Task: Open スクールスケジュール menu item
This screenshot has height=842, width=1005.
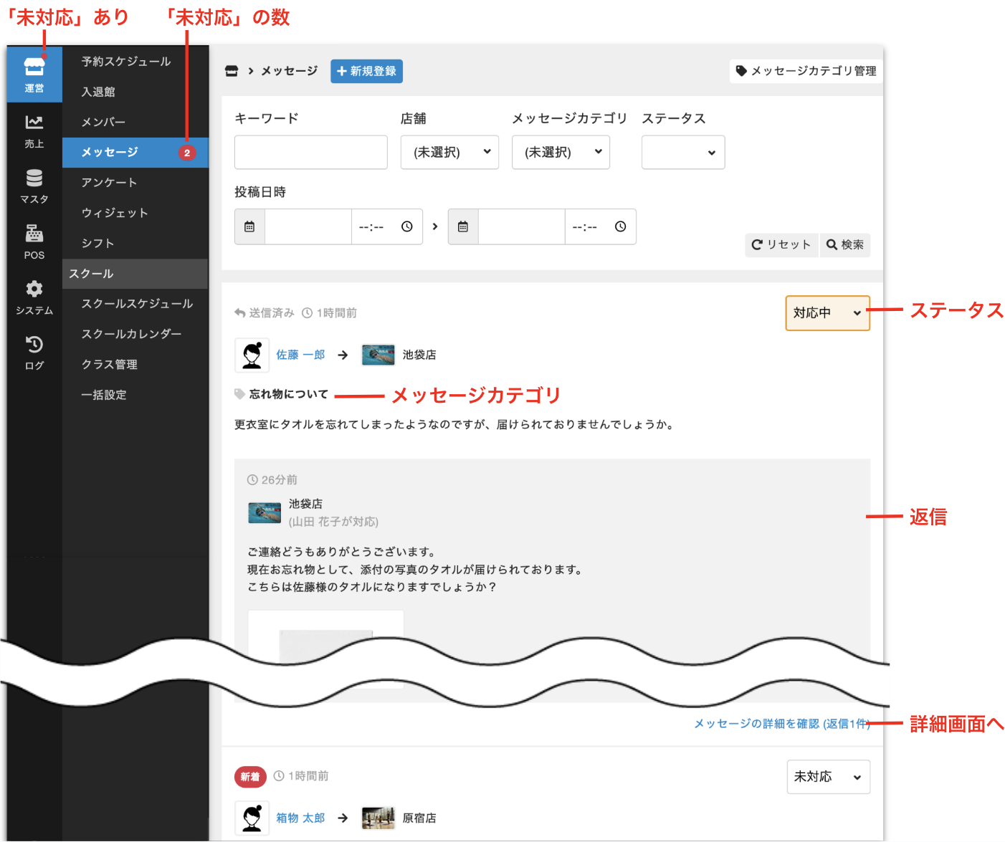Action: [x=137, y=304]
